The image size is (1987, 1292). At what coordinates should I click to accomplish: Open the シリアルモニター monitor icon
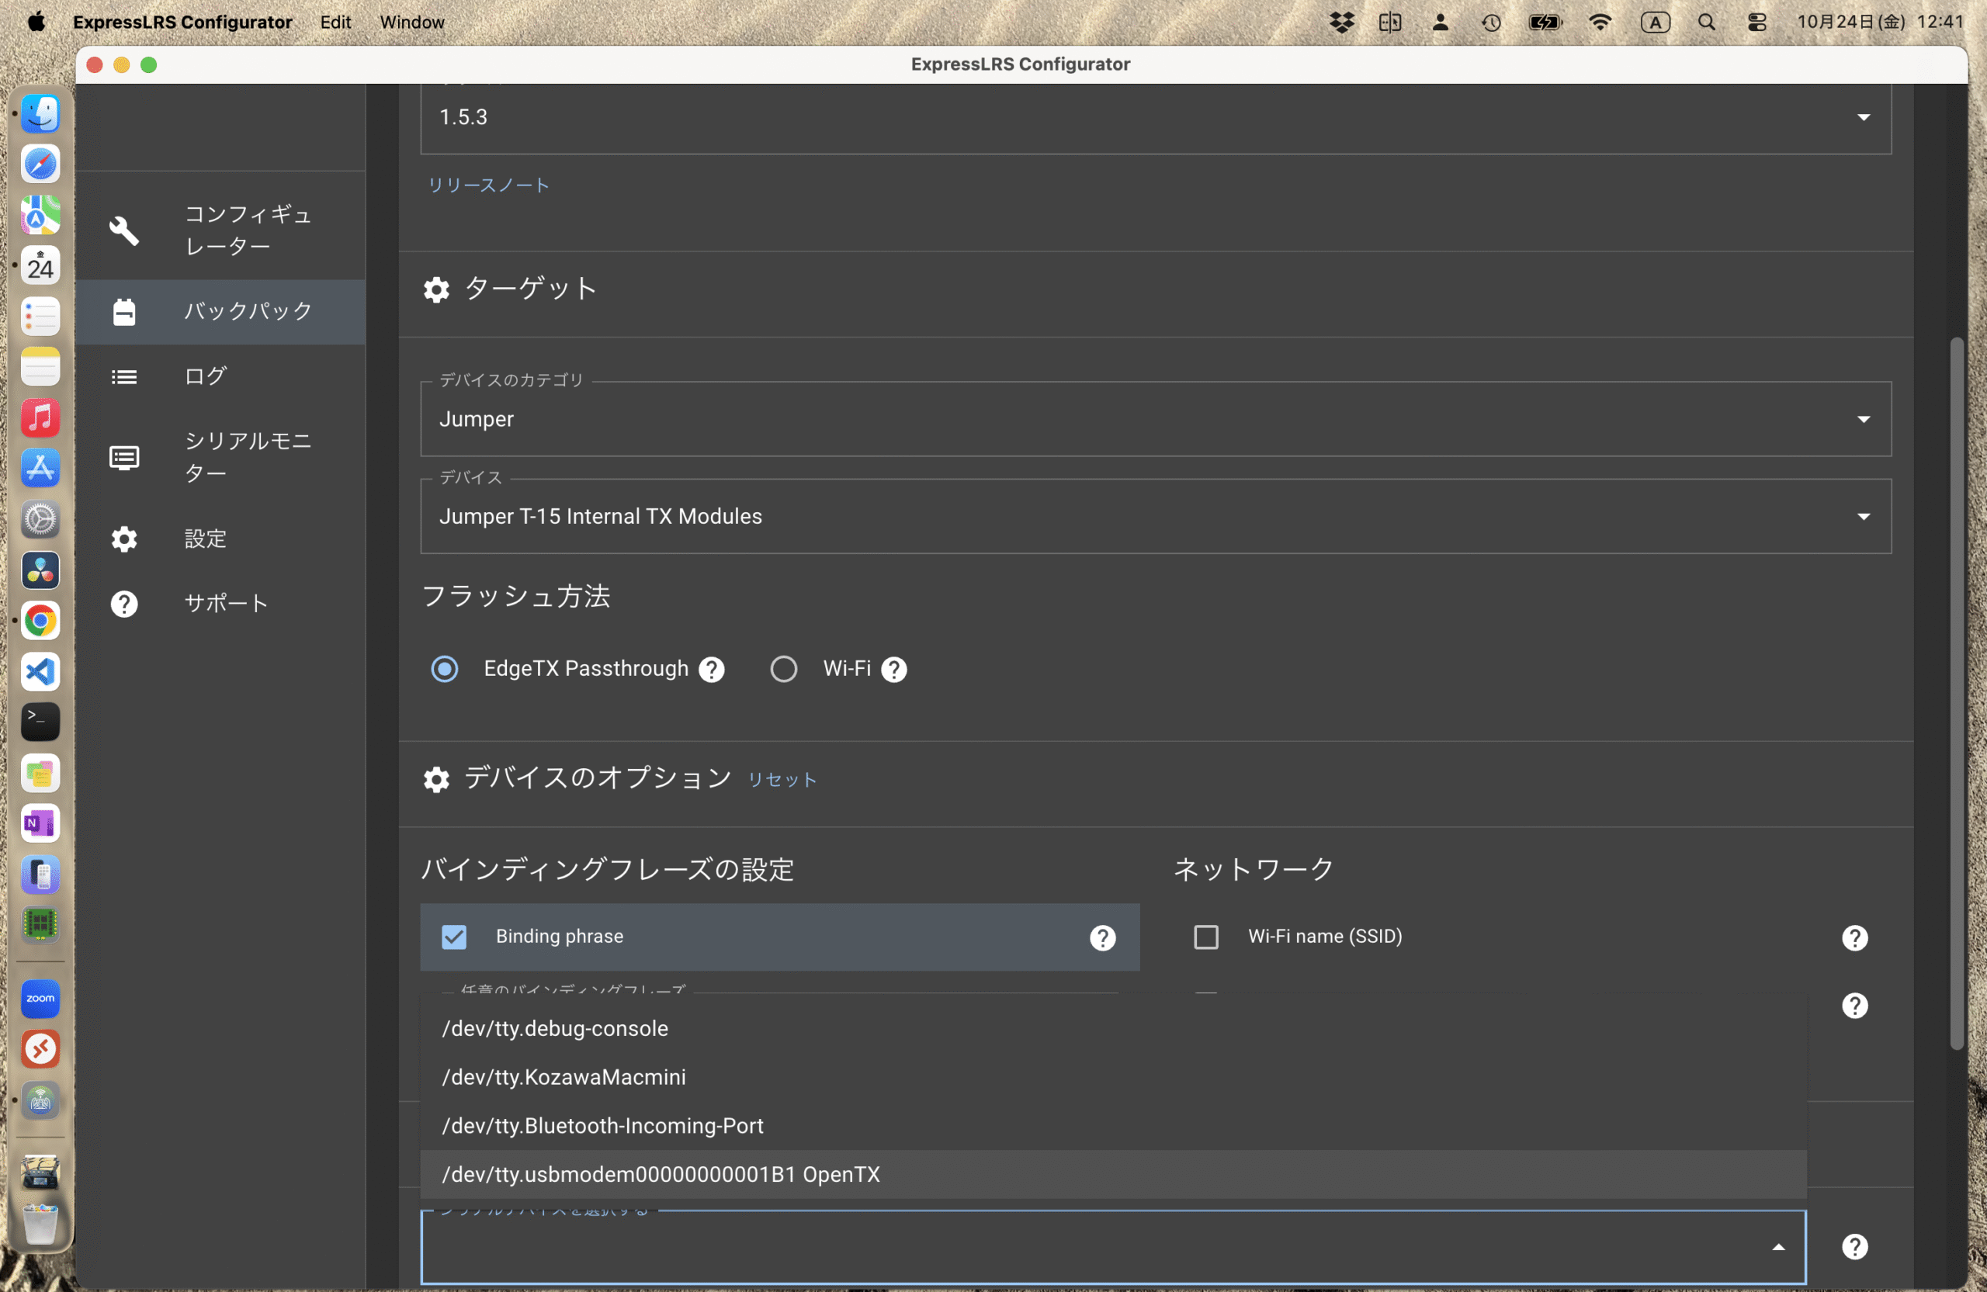124,457
